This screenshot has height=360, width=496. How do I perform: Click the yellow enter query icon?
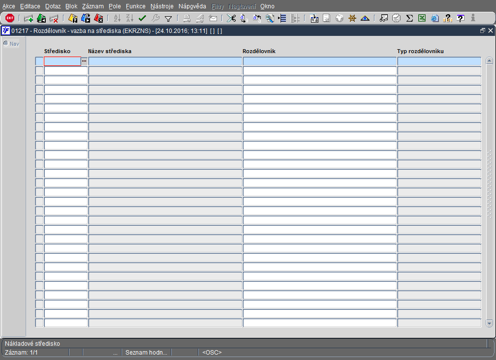pos(73,18)
